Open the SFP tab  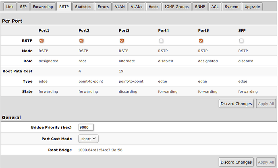(x=23, y=7)
